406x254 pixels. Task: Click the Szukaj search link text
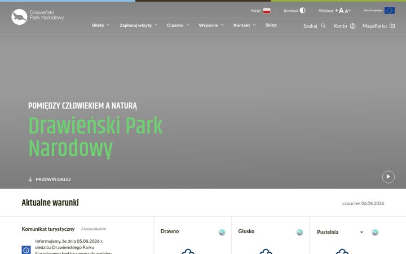click(x=310, y=26)
